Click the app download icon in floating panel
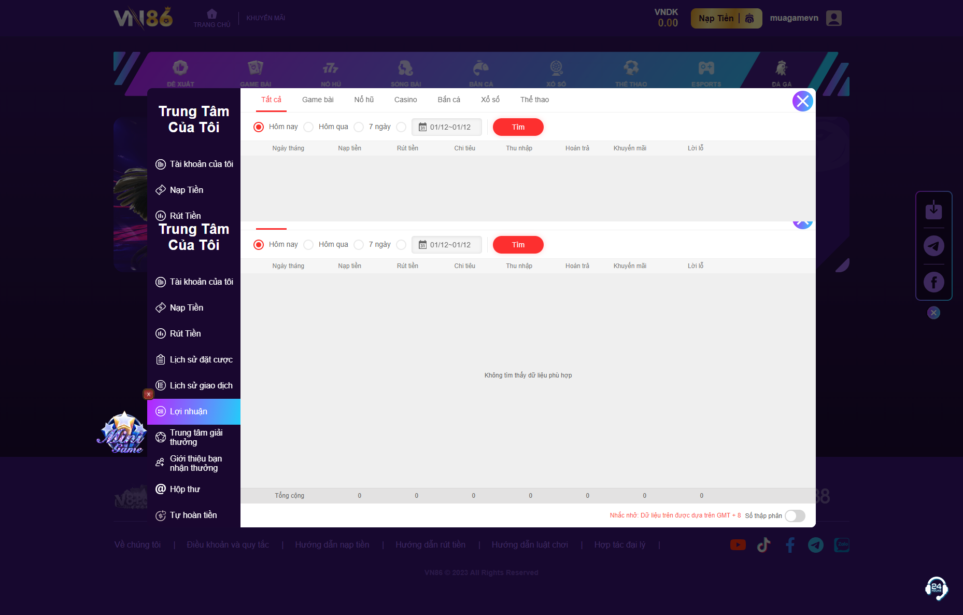The image size is (963, 615). (933, 210)
